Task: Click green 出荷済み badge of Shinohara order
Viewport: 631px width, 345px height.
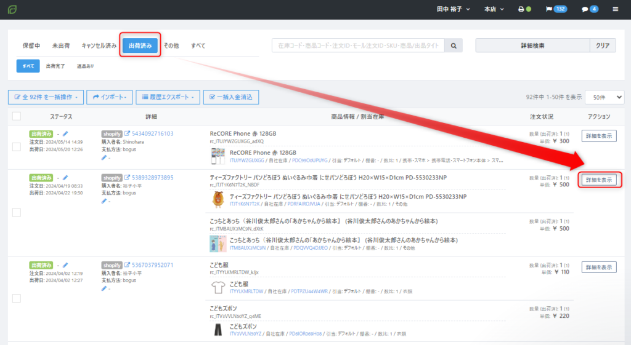Action: tap(41, 133)
